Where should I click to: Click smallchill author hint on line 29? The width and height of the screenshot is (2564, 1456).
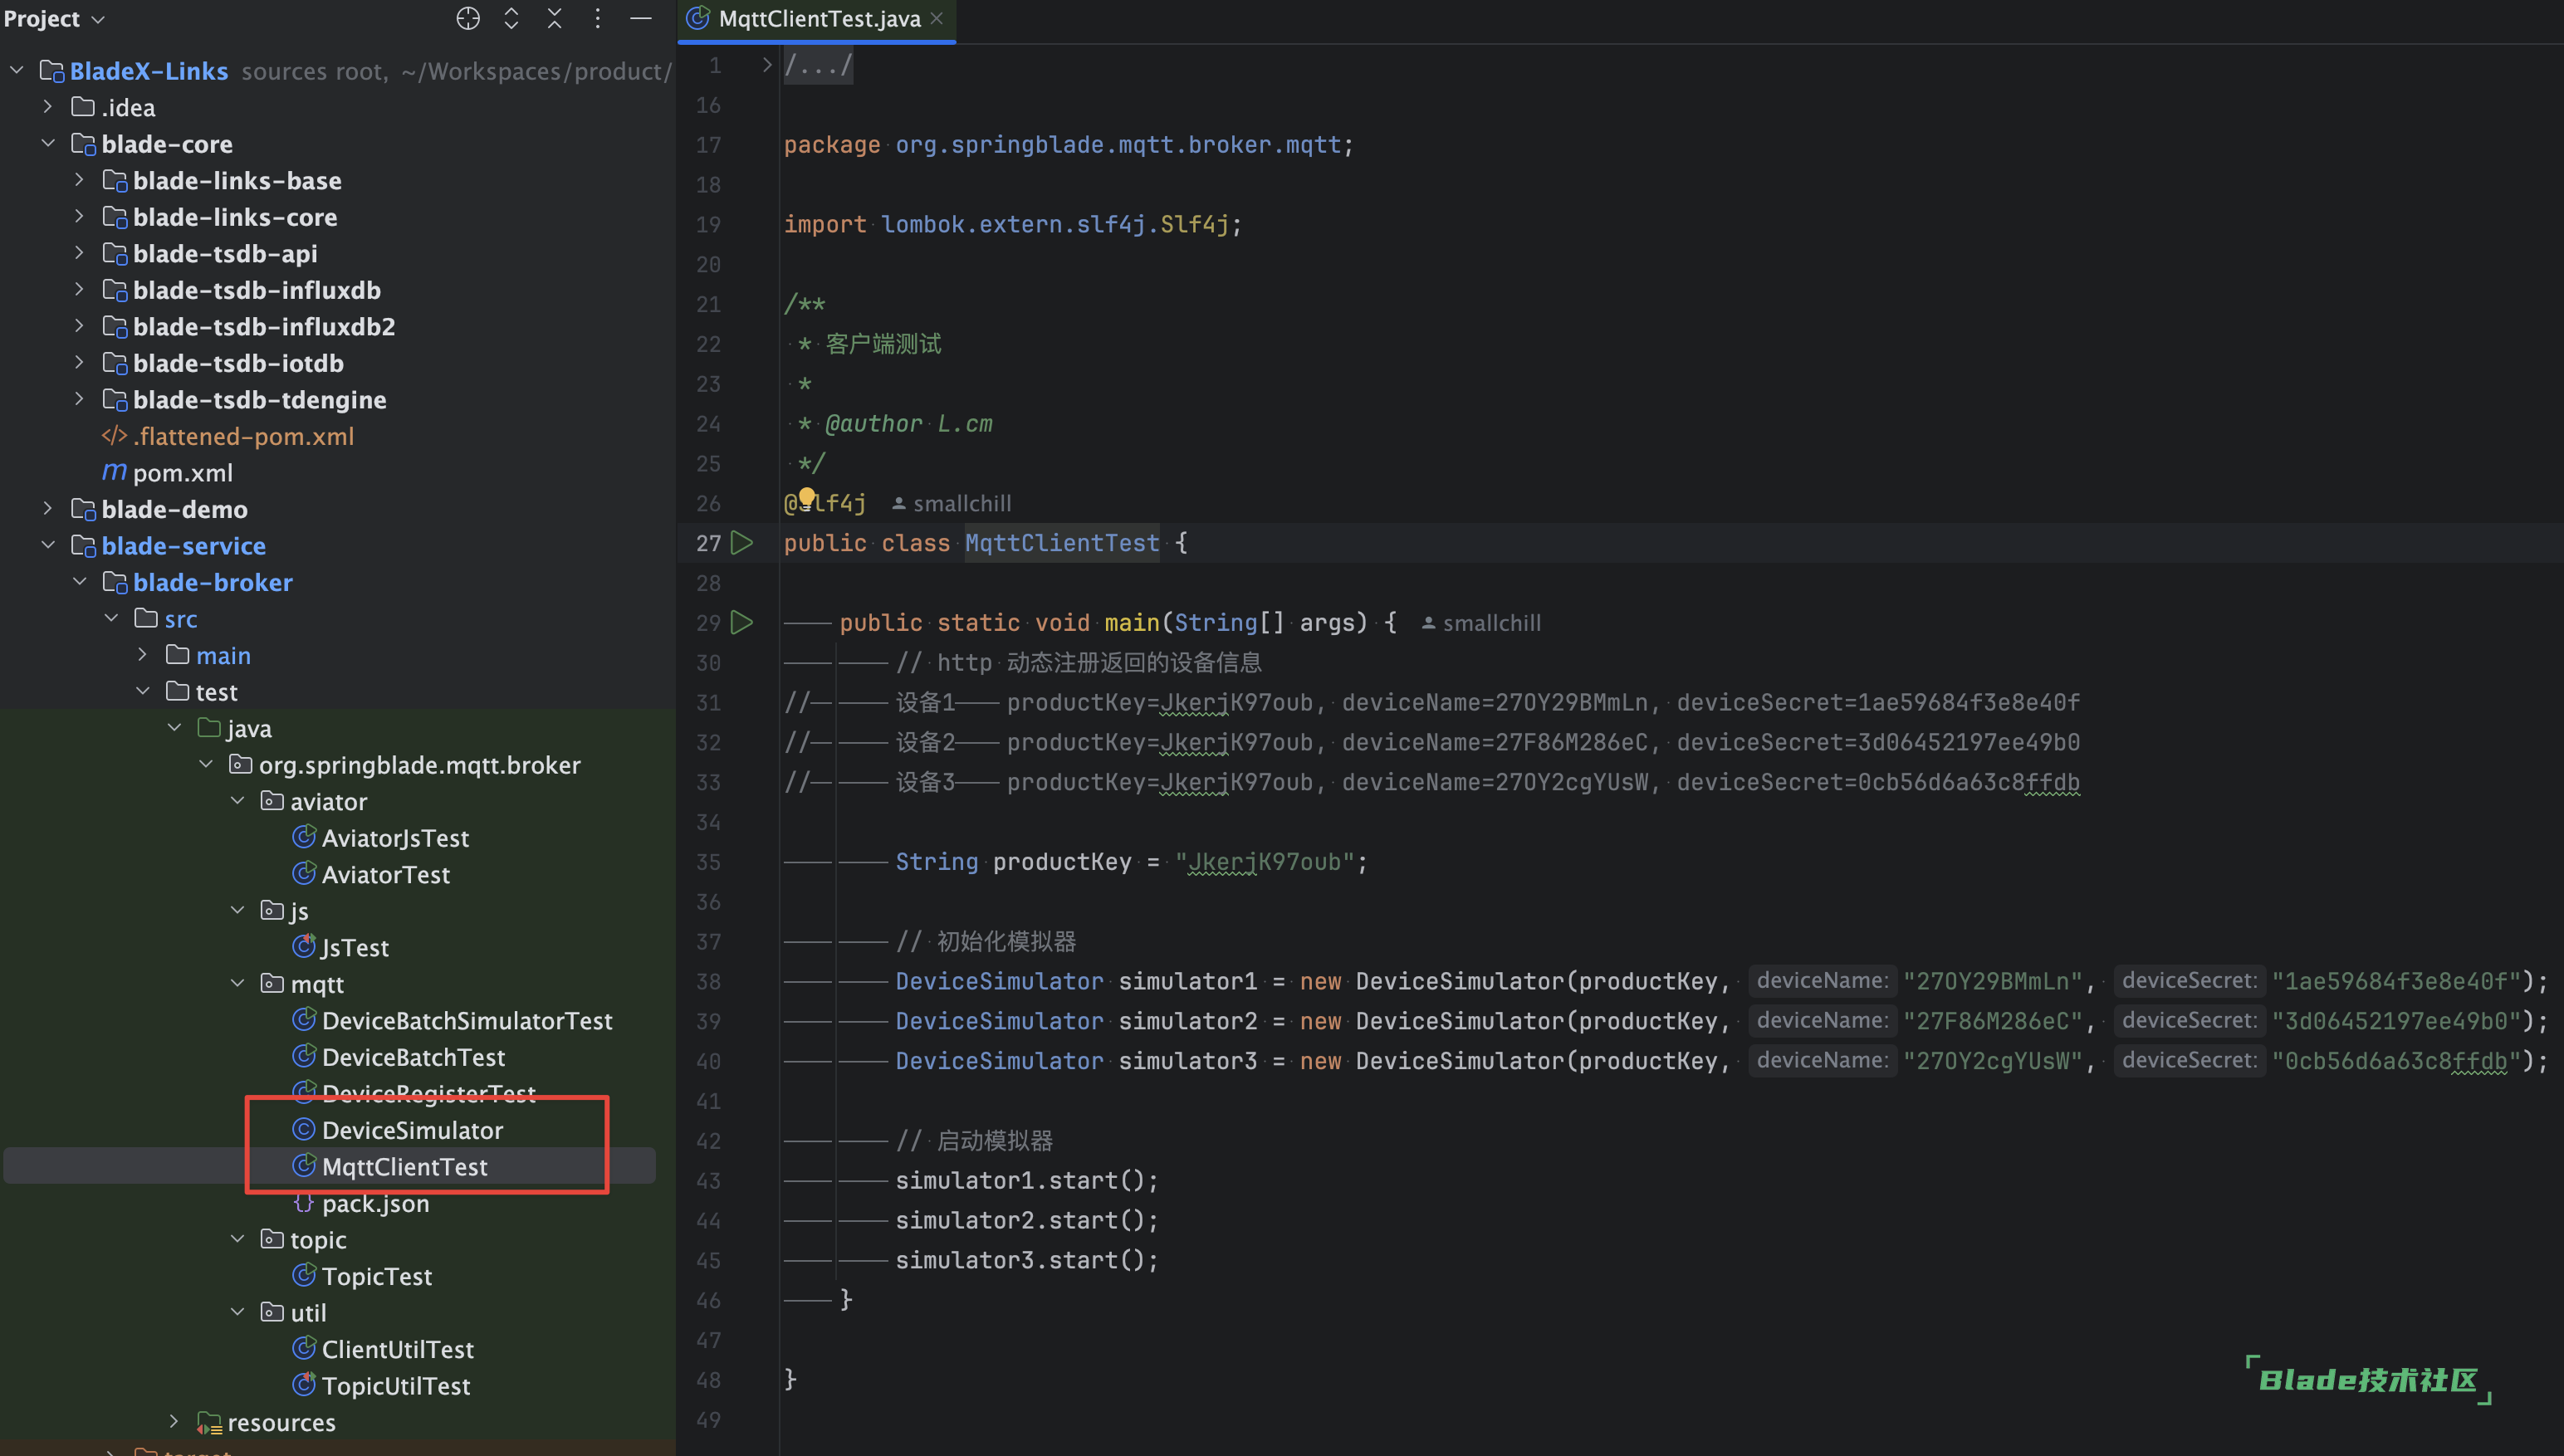pyautogui.click(x=1481, y=623)
